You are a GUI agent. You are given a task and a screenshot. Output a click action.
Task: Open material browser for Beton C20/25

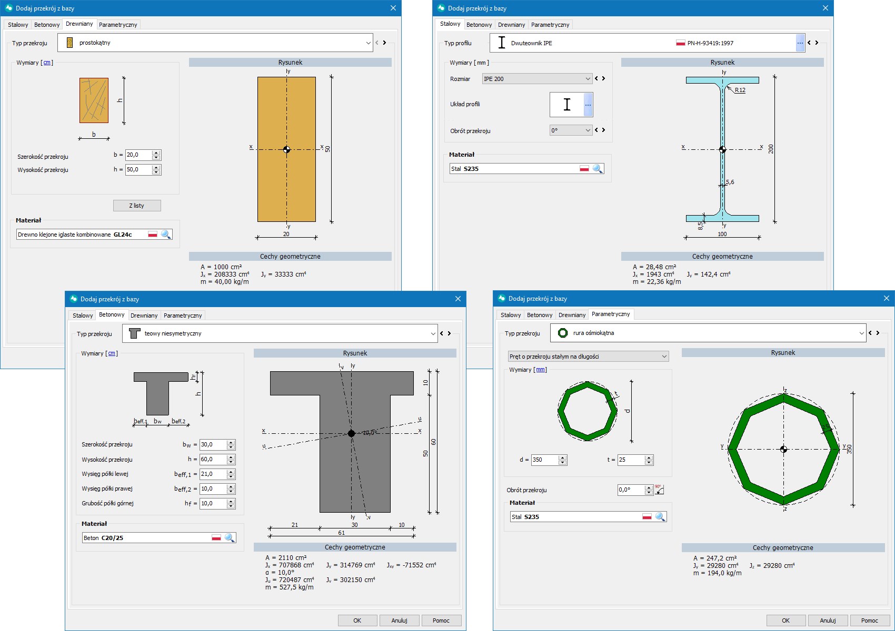(x=230, y=538)
